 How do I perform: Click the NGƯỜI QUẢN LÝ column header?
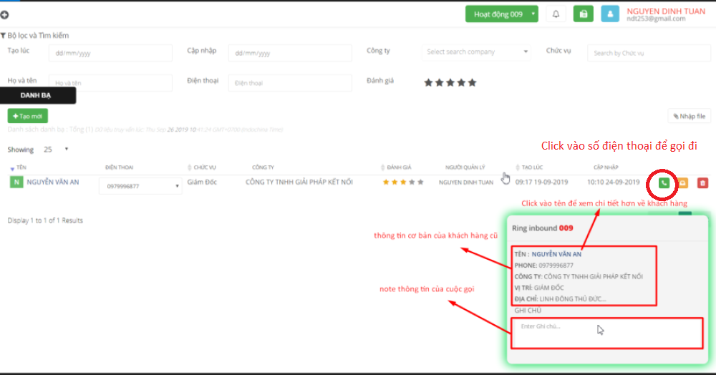[x=465, y=167]
